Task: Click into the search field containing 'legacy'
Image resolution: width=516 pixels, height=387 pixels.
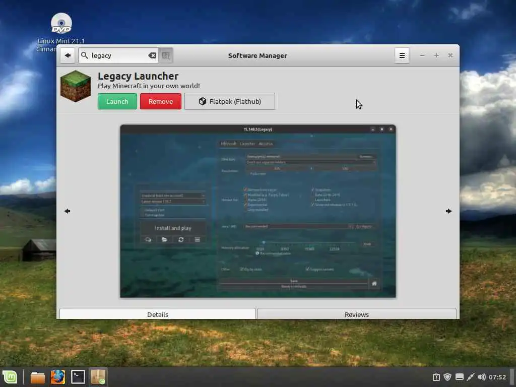Action: click(118, 55)
